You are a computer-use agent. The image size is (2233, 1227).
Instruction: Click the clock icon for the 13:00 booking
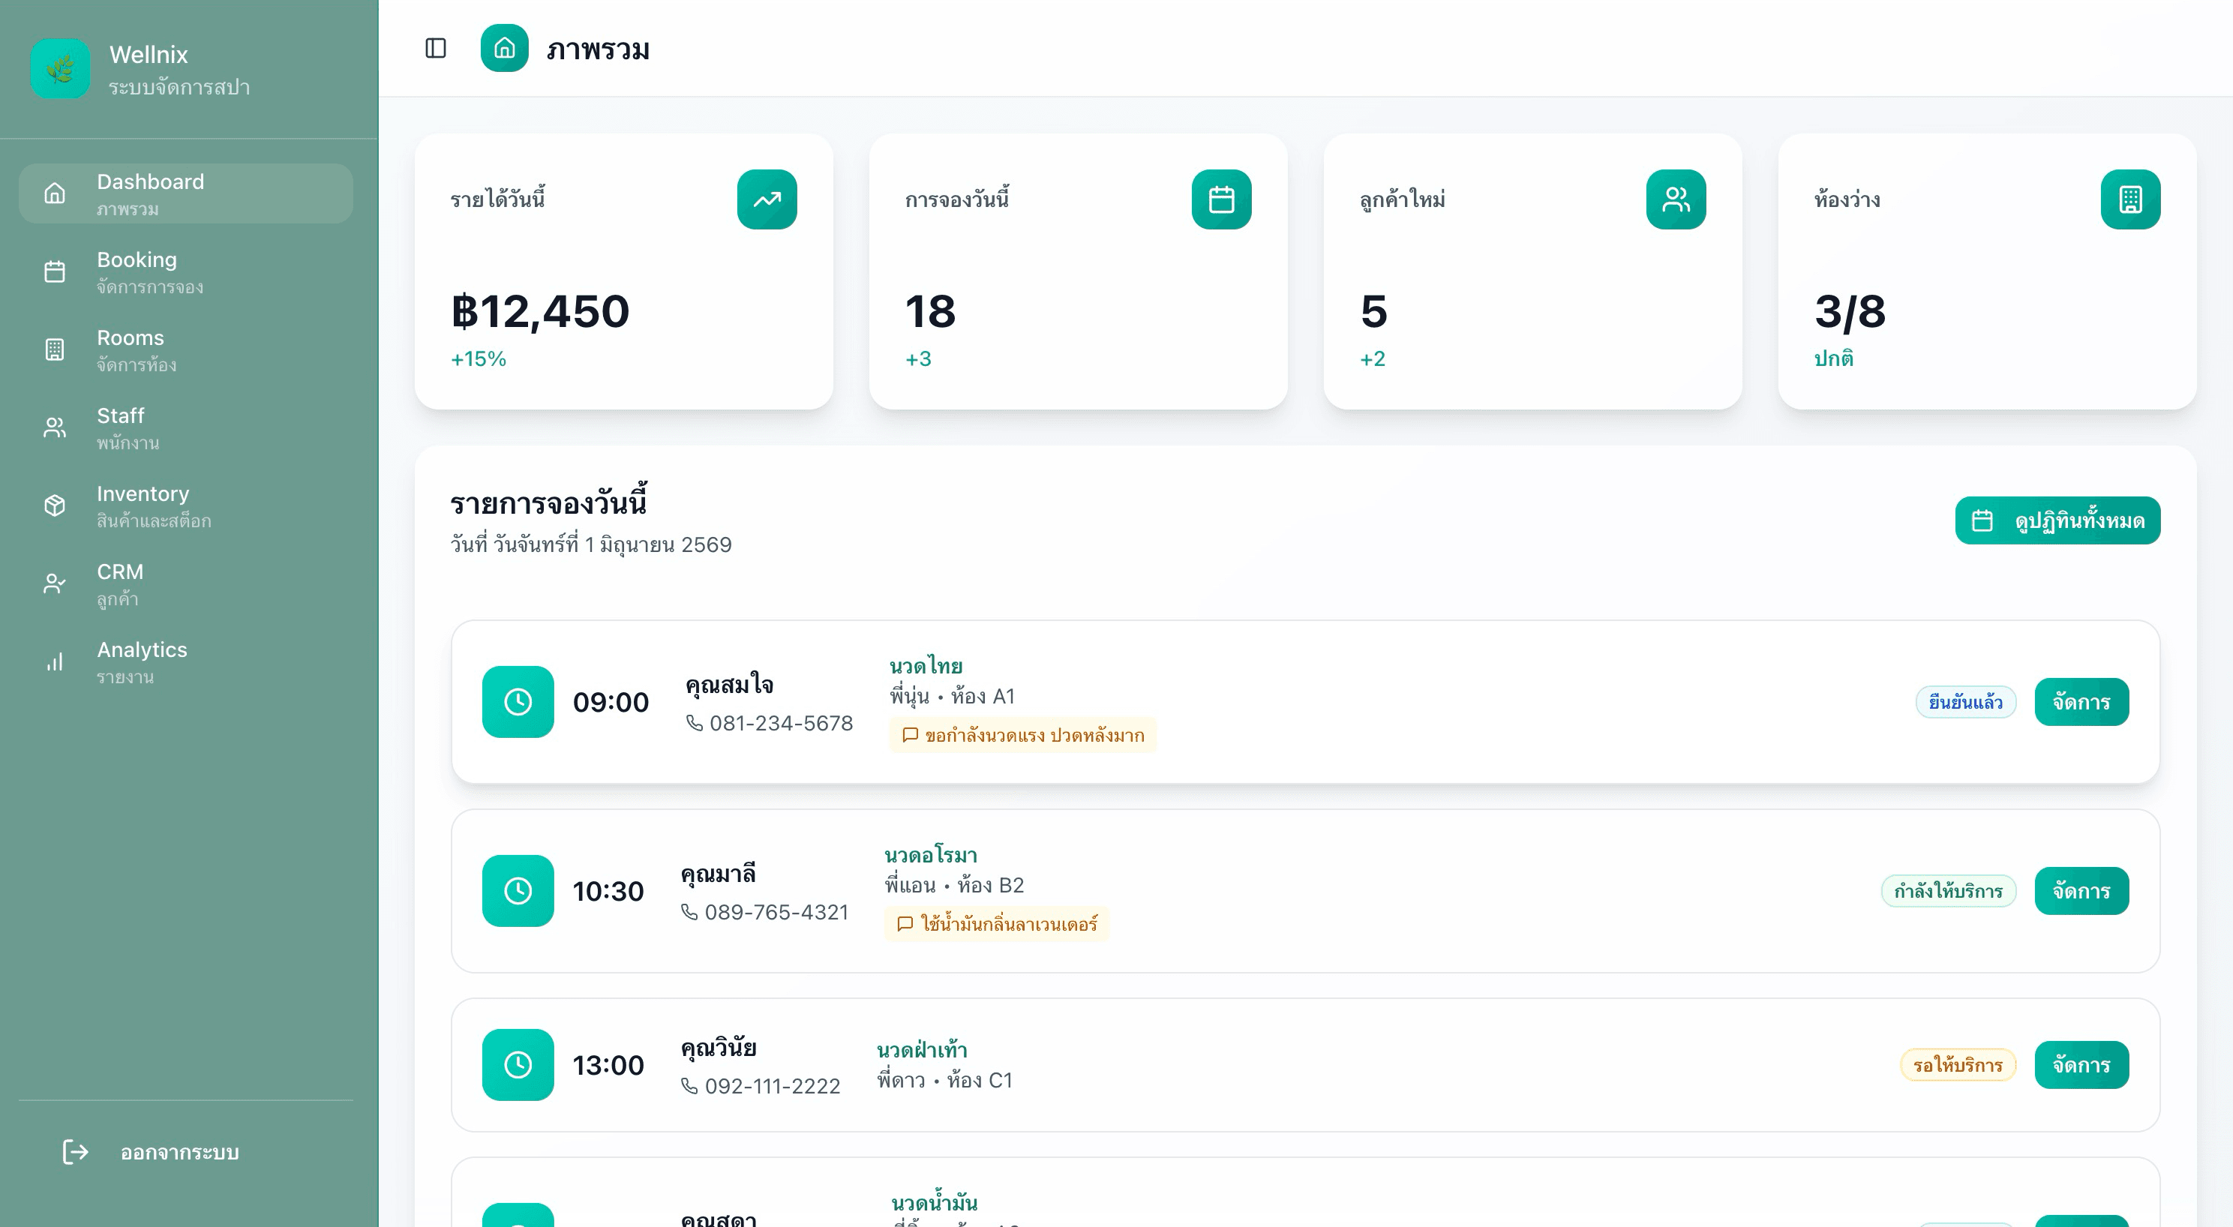point(518,1065)
